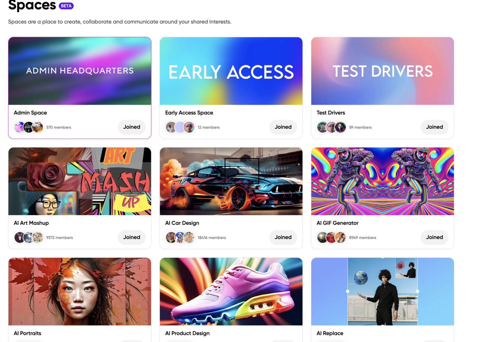Toggle Joined button for Test Drivers
The image size is (484, 342).
click(435, 127)
